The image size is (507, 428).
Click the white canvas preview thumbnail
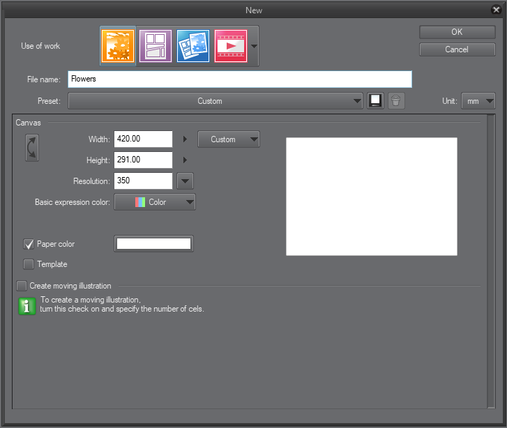point(372,197)
